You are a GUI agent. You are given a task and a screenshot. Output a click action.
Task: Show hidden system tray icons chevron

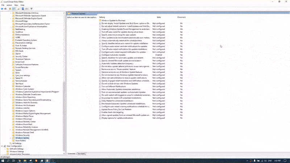tap(247, 161)
